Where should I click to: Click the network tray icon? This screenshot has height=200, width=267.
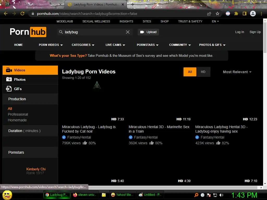point(215,195)
